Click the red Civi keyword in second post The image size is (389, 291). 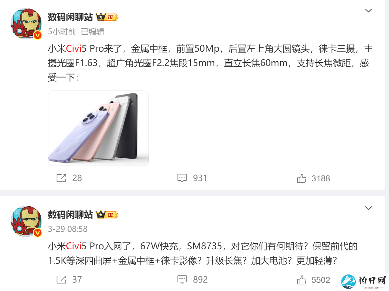coord(74,246)
